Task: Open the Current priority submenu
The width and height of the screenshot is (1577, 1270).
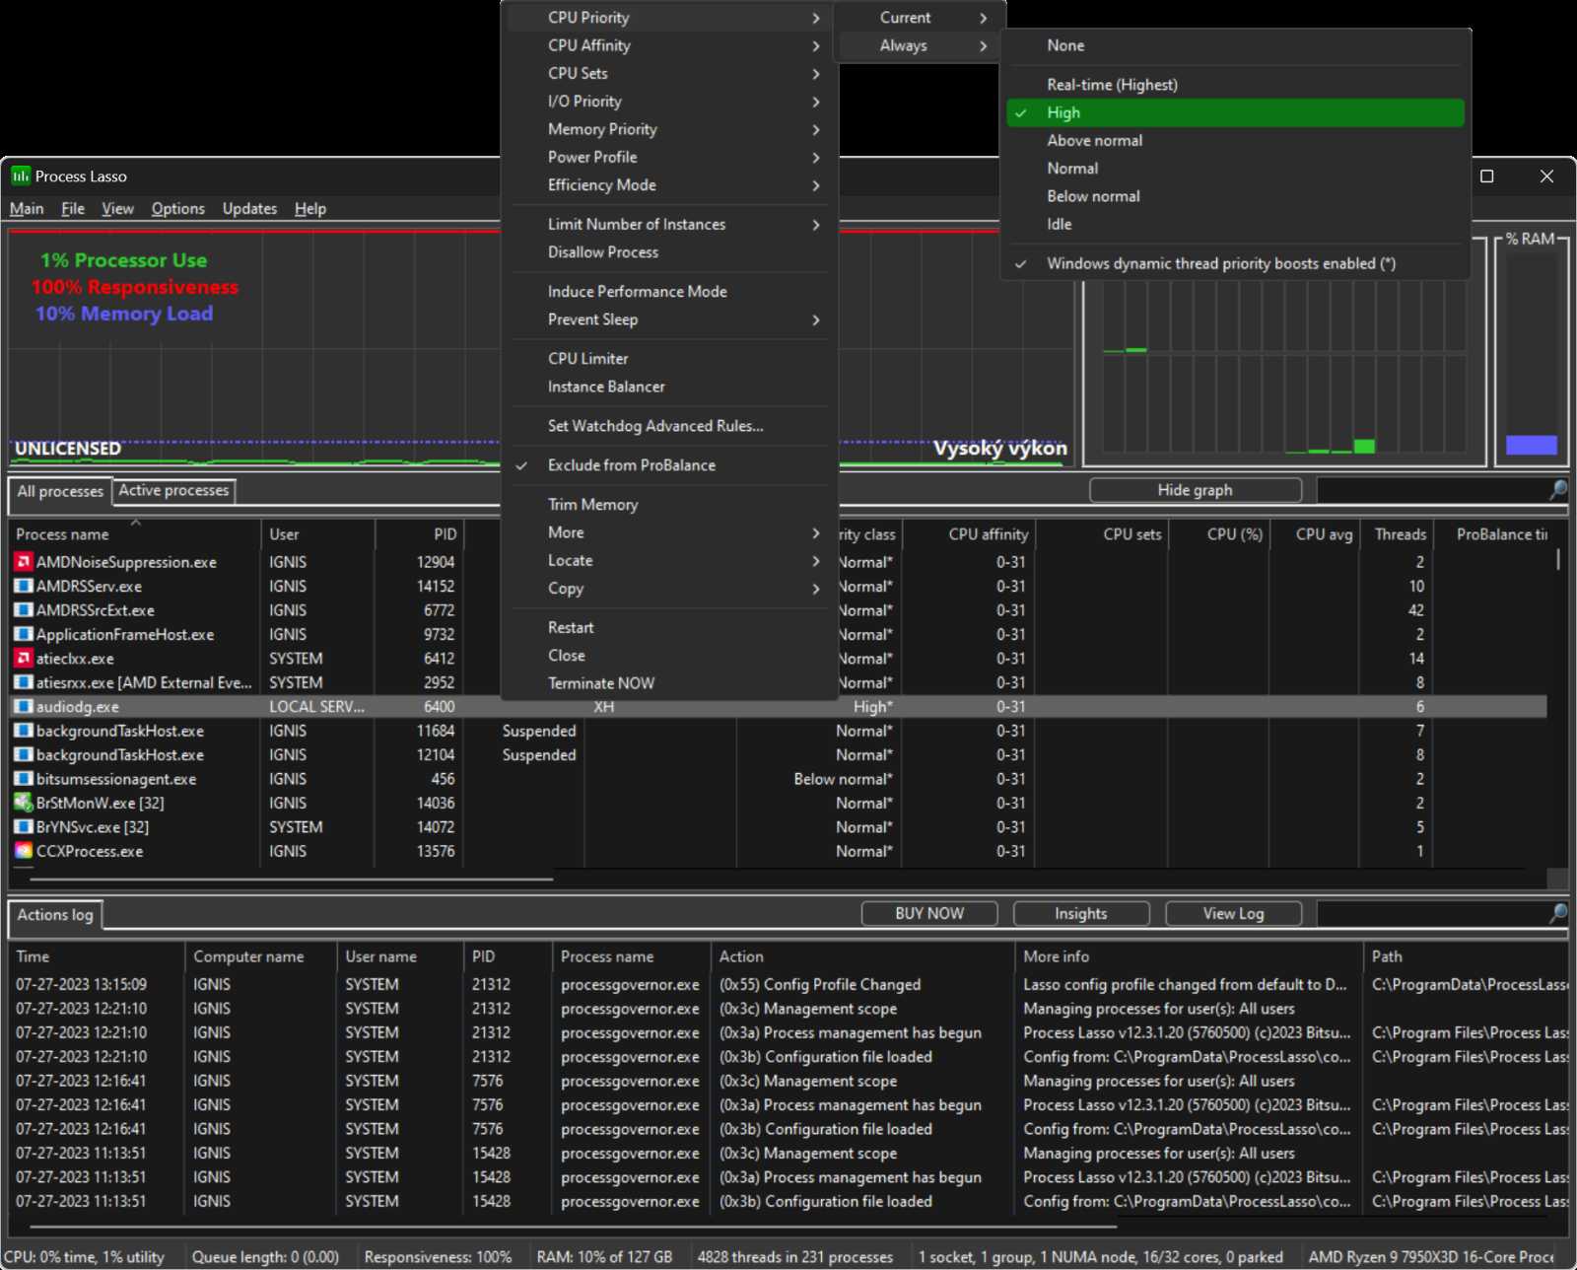Action: (920, 18)
